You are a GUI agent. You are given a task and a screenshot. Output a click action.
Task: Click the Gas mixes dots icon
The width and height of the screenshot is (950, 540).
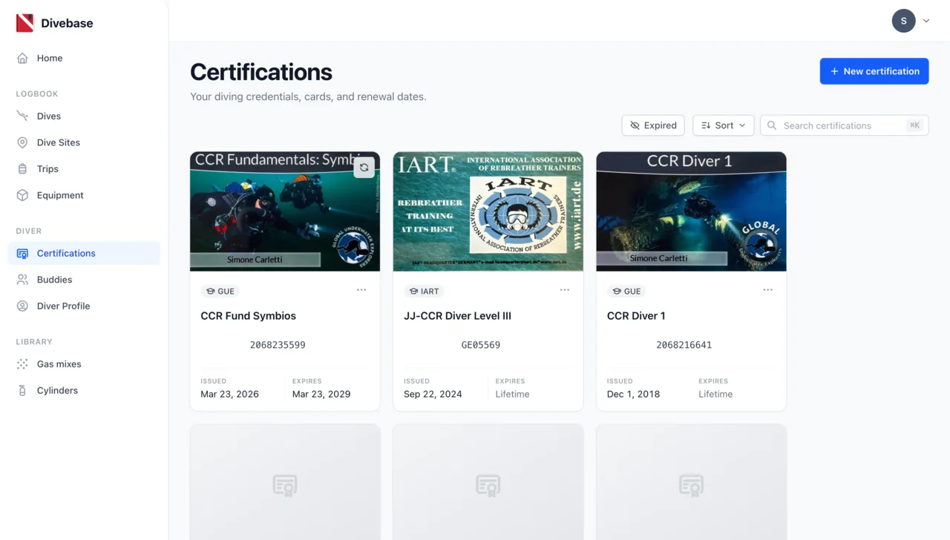tap(22, 363)
